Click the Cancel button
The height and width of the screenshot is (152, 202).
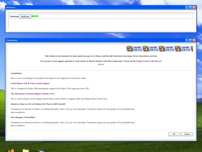pyautogui.click(x=187, y=134)
